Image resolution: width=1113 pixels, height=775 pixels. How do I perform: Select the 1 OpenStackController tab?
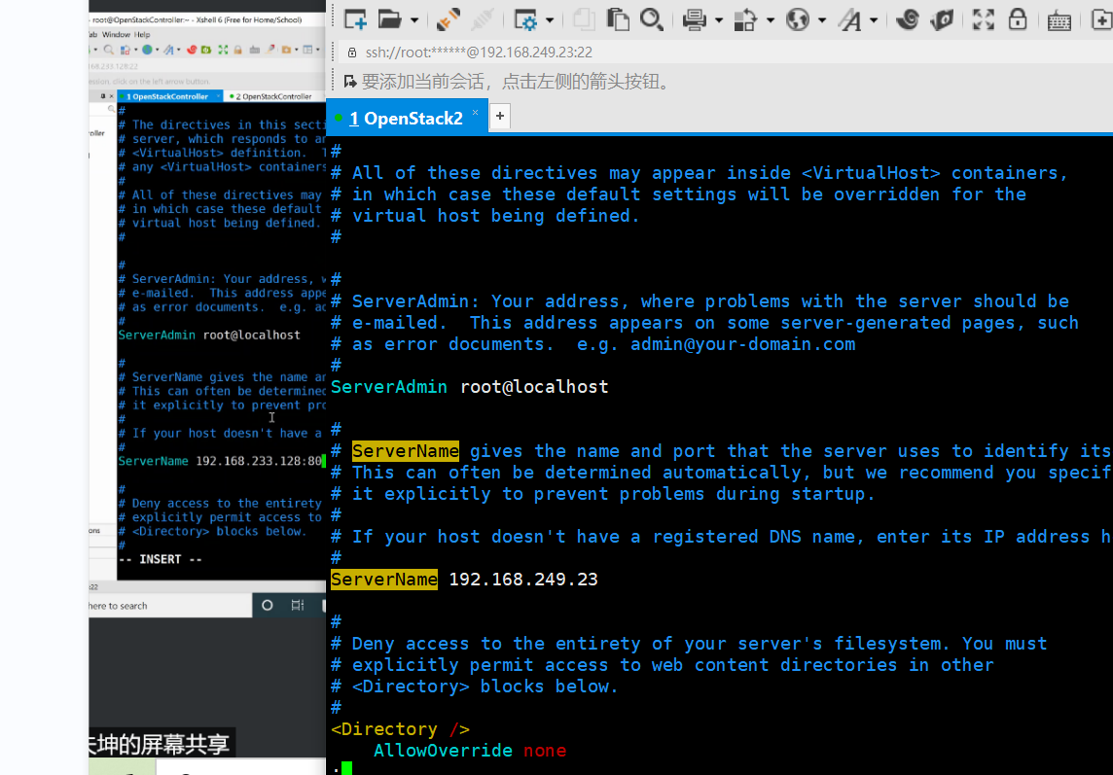(170, 96)
